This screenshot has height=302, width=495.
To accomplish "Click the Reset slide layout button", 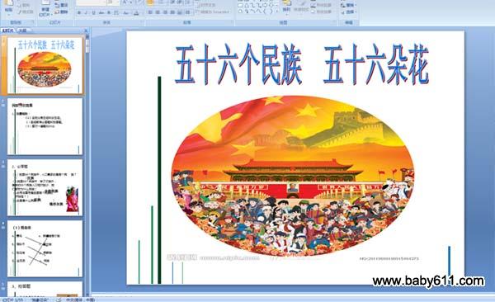I will pos(61,5).
